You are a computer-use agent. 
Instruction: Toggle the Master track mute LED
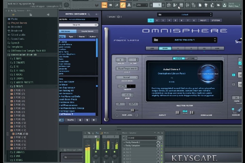(96, 151)
